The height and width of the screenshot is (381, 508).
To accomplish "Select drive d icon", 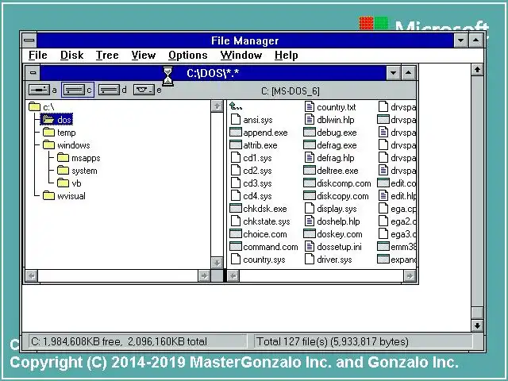I will [x=109, y=90].
